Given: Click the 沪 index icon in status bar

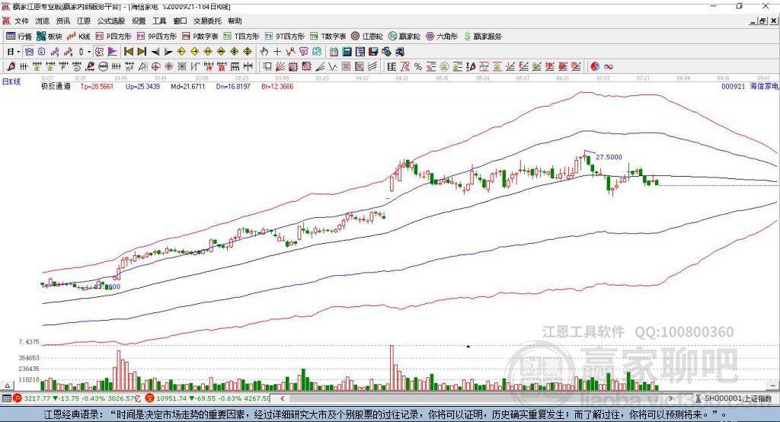Looking at the screenshot, I should click(x=18, y=398).
